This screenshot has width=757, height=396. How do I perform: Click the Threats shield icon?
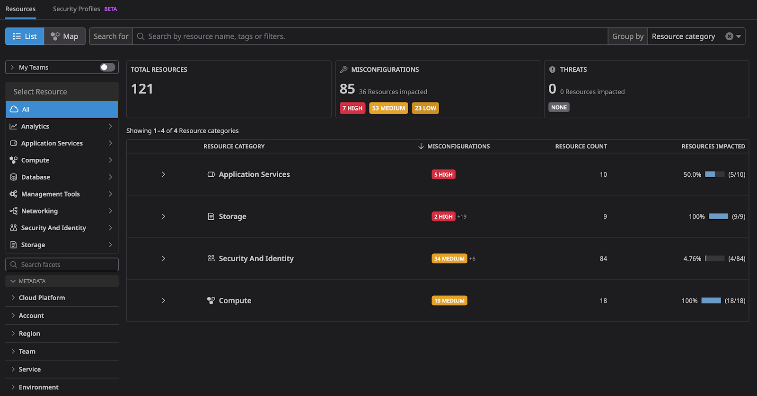(x=552, y=69)
